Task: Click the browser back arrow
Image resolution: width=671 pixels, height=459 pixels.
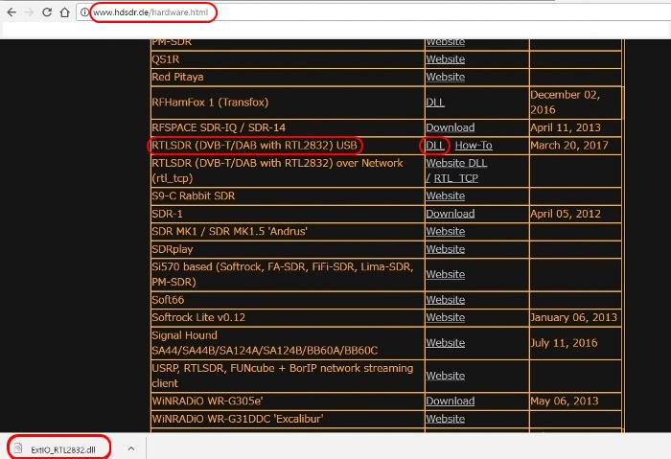Action: [x=12, y=12]
